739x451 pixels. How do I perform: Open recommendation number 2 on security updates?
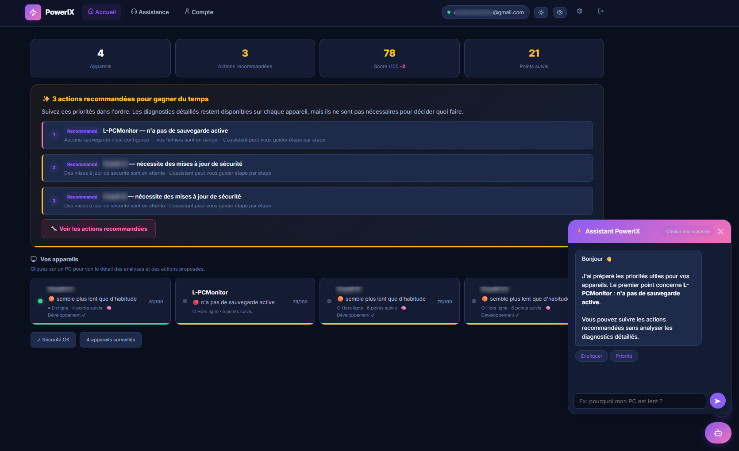(x=317, y=168)
